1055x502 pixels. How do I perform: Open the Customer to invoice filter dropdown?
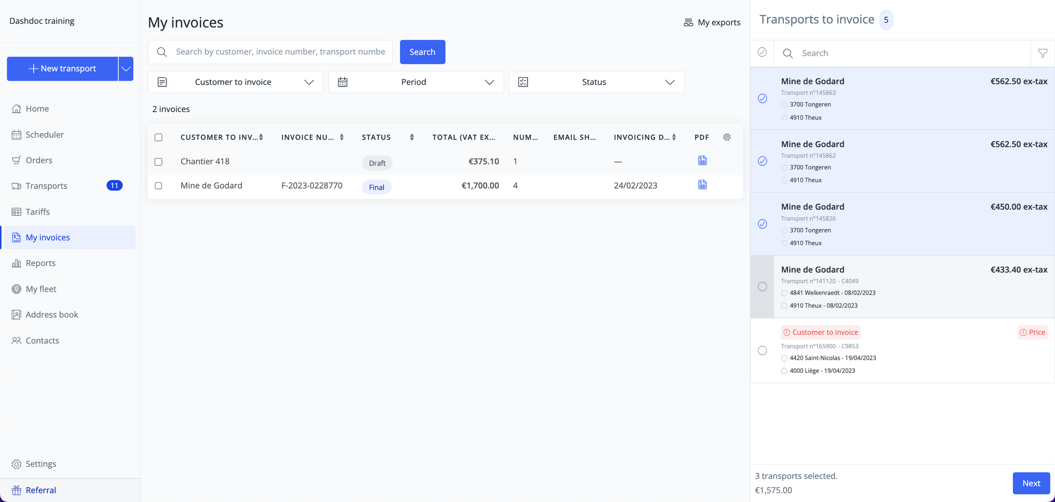pyautogui.click(x=235, y=82)
